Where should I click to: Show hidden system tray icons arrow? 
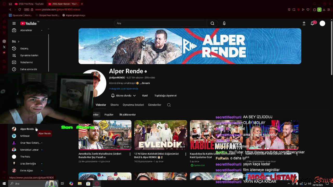[x=289, y=184]
